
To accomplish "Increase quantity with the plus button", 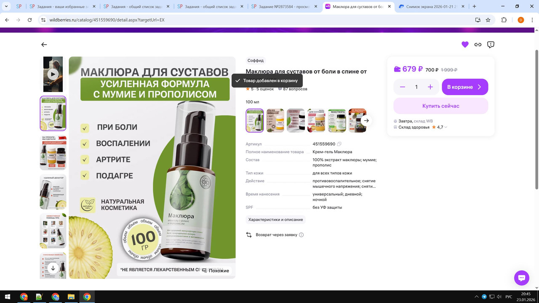I will pyautogui.click(x=430, y=87).
